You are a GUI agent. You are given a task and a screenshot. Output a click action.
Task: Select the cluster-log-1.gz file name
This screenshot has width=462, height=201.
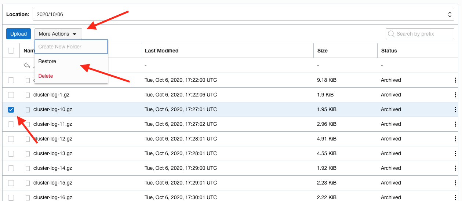pos(51,95)
